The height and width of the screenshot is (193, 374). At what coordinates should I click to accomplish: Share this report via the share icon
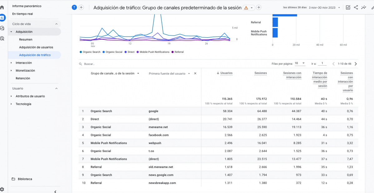pos(356,7)
